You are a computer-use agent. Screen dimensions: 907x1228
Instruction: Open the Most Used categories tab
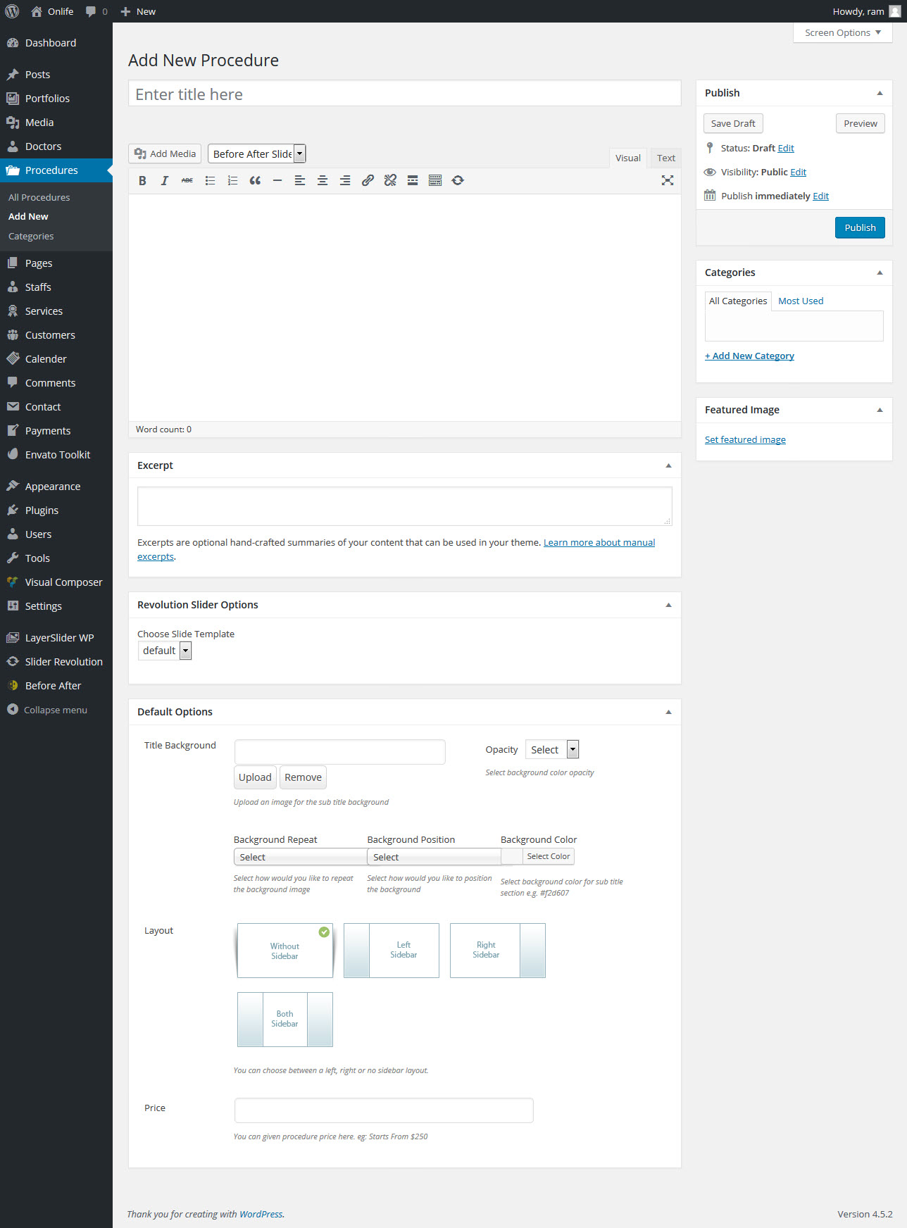[x=801, y=301]
